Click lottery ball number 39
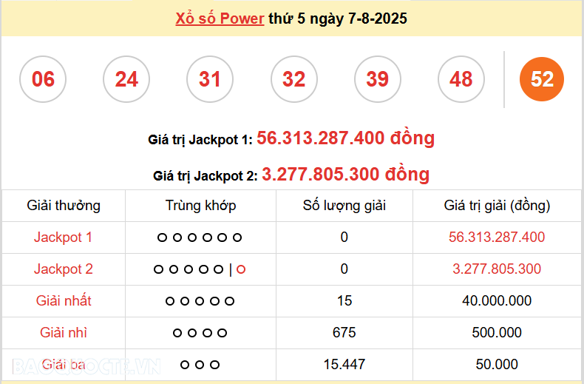584x384 pixels. point(378,79)
